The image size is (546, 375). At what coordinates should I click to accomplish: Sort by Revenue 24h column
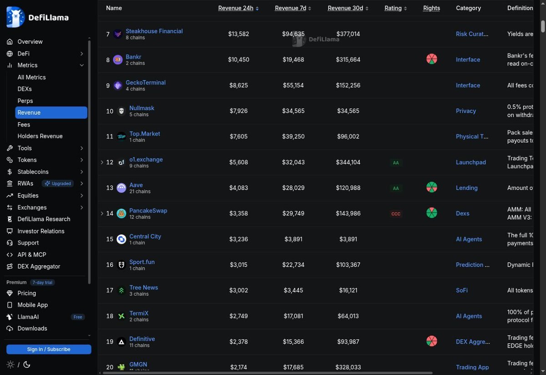(x=238, y=8)
